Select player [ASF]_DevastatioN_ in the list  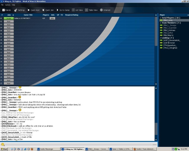[x=172, y=40]
